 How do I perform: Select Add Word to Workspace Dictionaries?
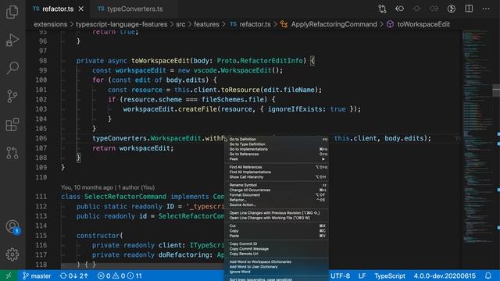[277, 262]
